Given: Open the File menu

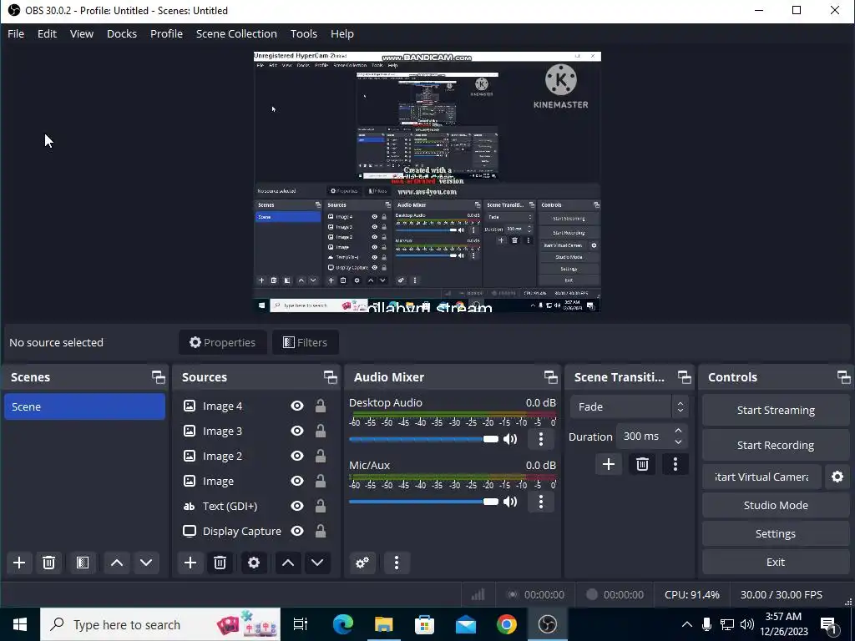Looking at the screenshot, I should click(x=16, y=33).
